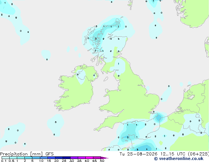Click the legend scale label "20"
Image resolution: width=209 pixels, height=162 pixels.
[x=56, y=161]
